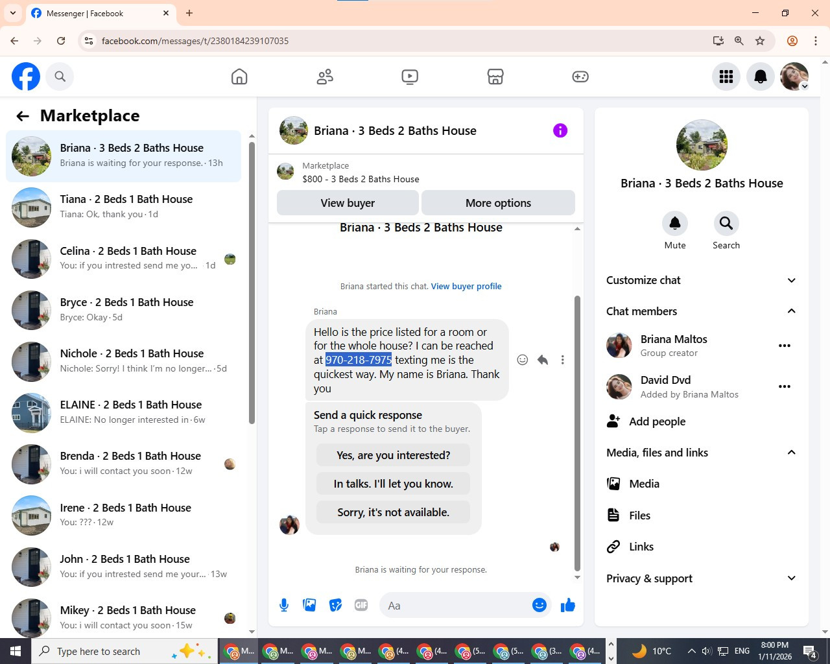Click the conversation list scrollbar
This screenshot has height=664, width=830.
252,283
